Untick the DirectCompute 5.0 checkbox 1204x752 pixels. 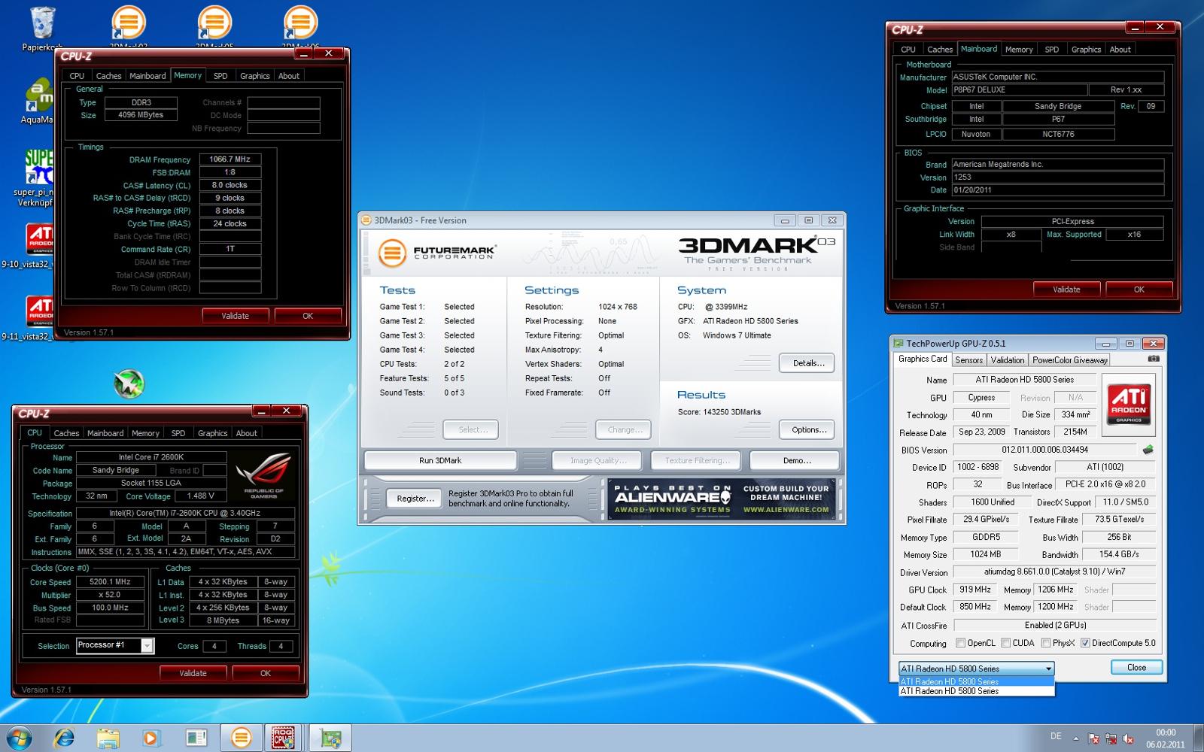click(1085, 643)
